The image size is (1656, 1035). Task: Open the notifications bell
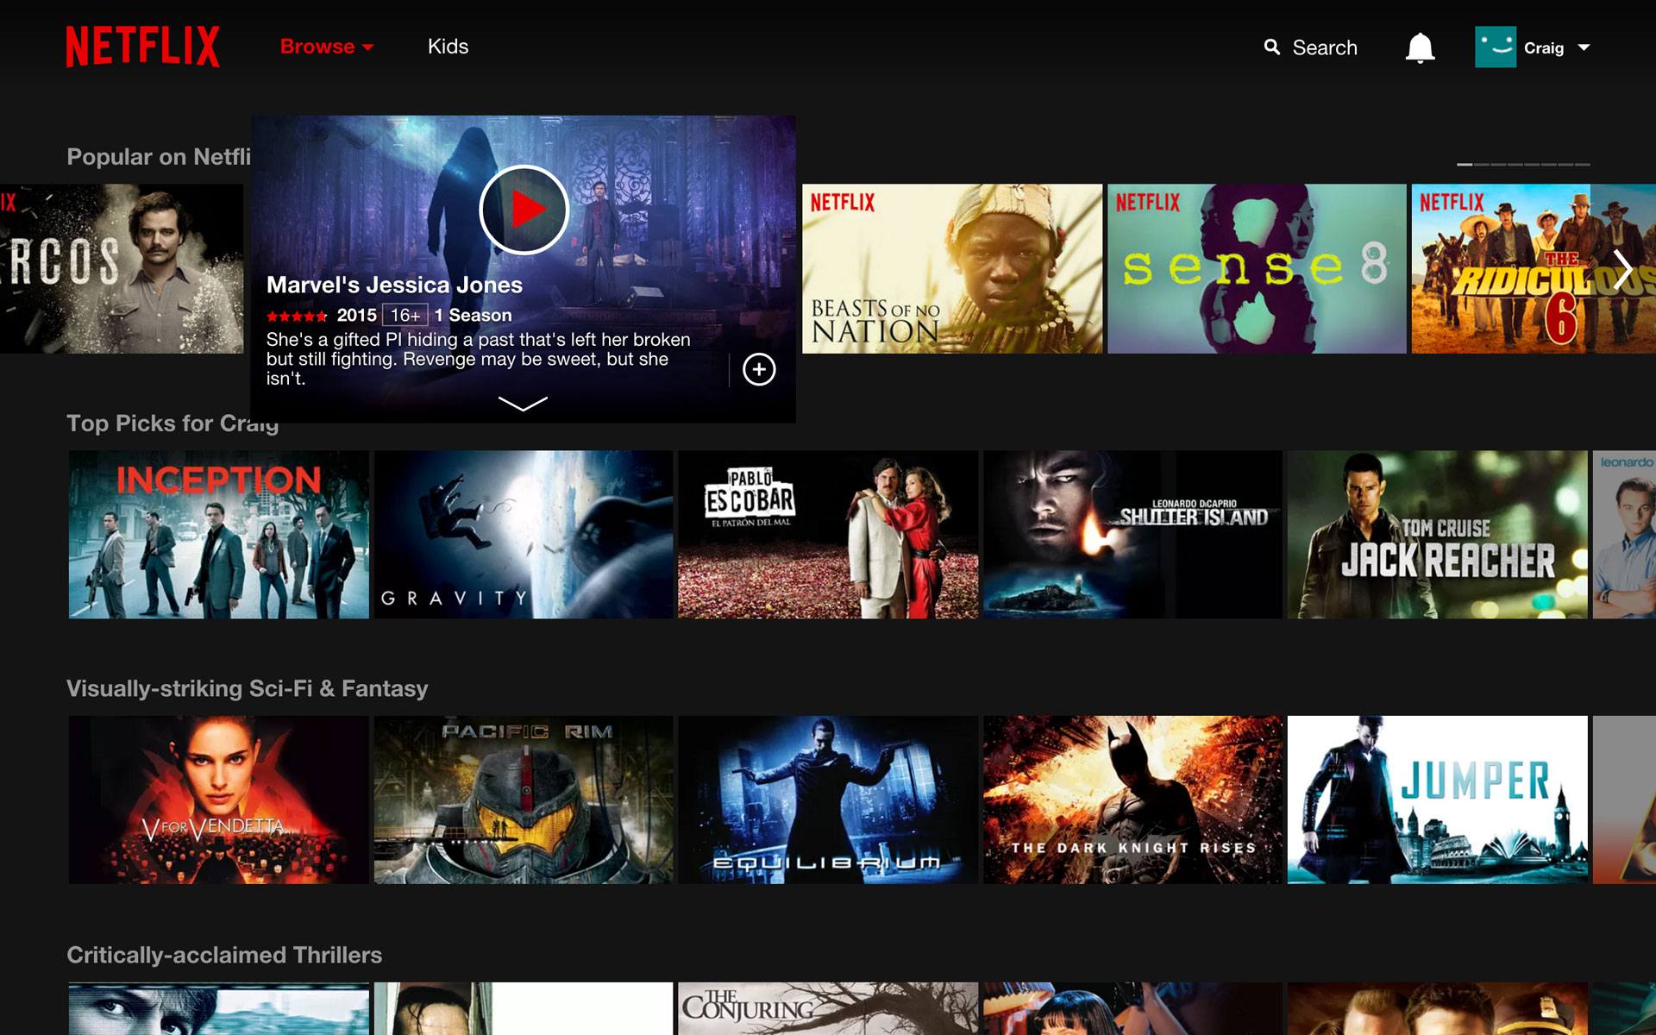[1420, 47]
